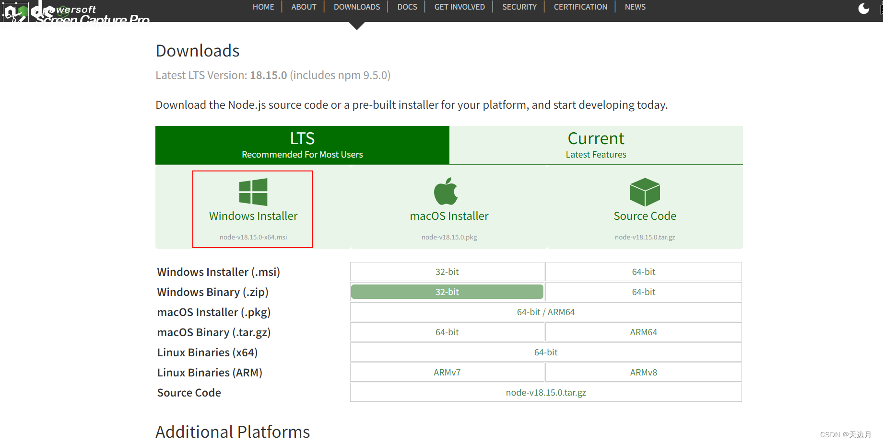883x443 pixels.
Task: Click the macOS Binary (.tar.gz) row label
Action: (214, 332)
